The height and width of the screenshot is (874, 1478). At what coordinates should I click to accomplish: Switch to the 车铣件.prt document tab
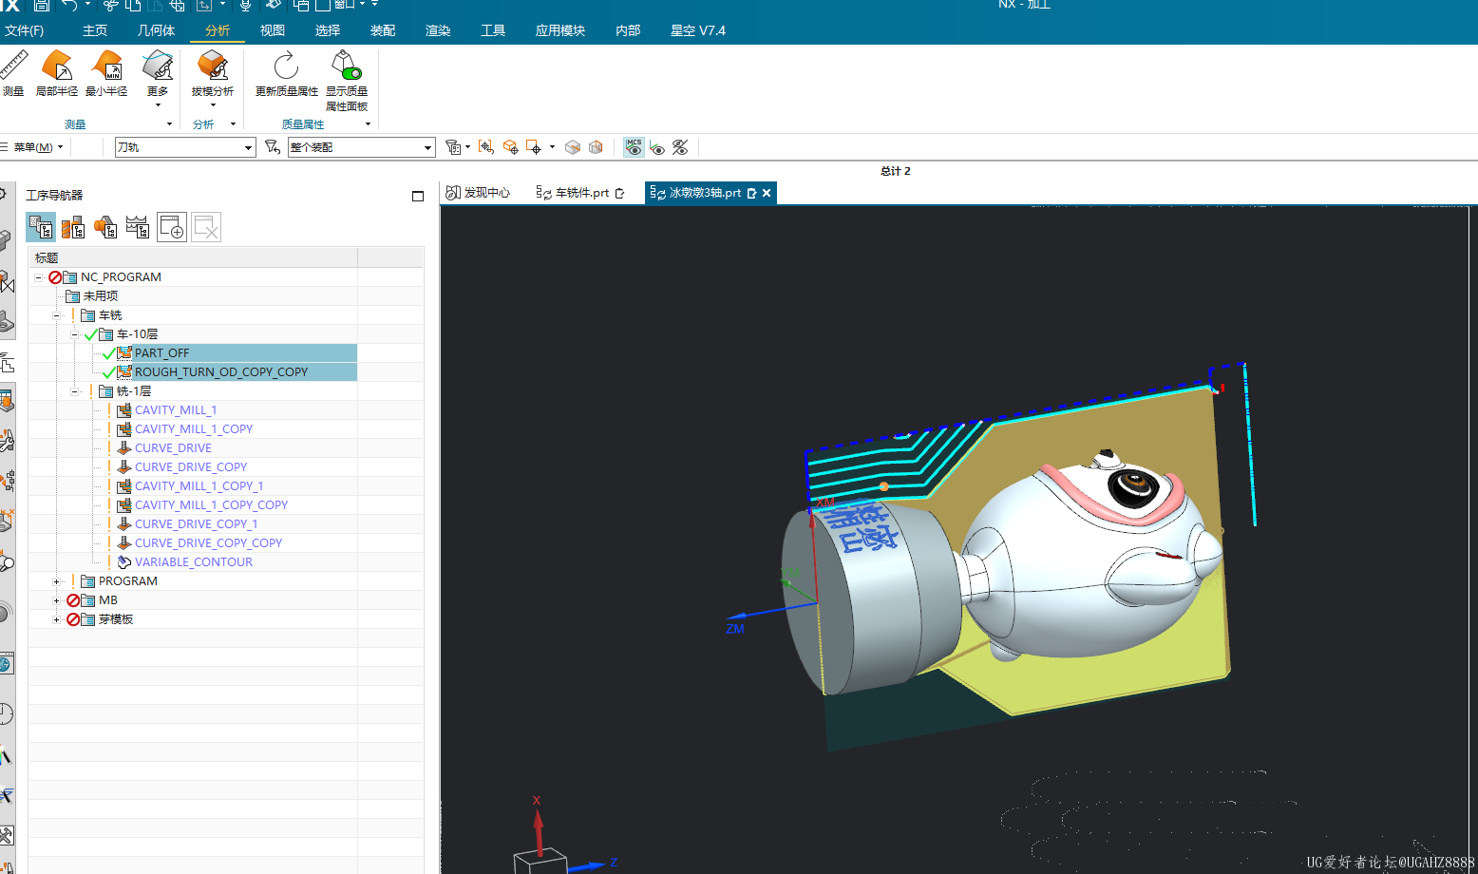(580, 193)
